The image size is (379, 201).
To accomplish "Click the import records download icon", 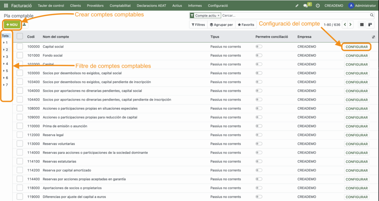I will tap(24, 25).
